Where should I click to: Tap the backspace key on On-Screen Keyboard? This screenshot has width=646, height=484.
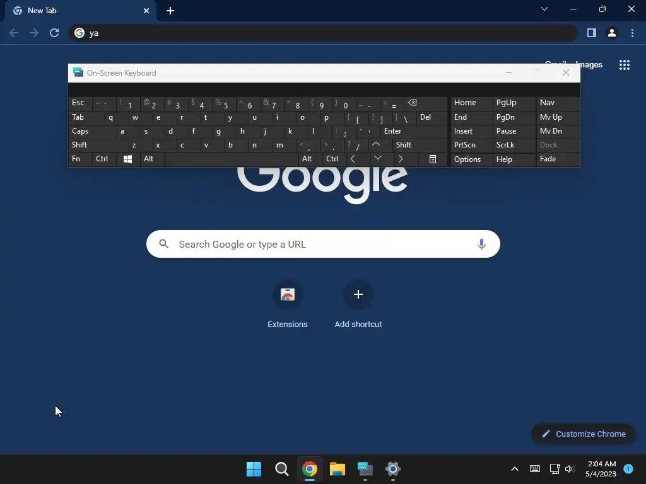tap(426, 103)
